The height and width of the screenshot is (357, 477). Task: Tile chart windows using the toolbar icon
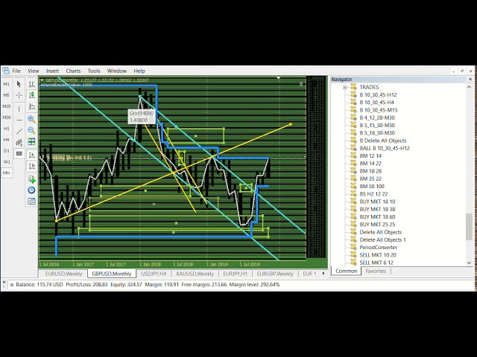click(31, 142)
